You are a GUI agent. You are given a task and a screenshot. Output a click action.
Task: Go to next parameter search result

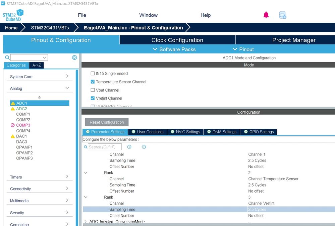144,147
